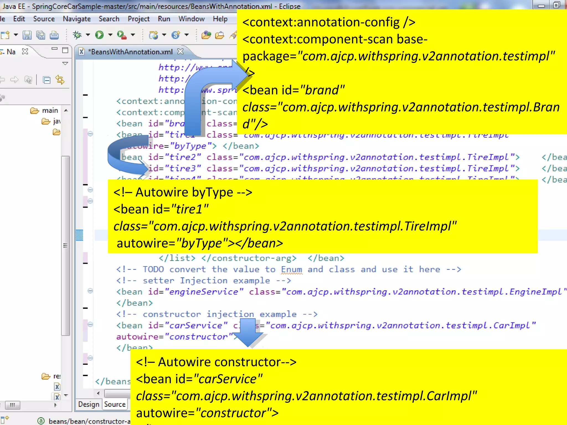567x425 pixels.
Task: Click the status bar show-view icon
Action: click(5, 419)
